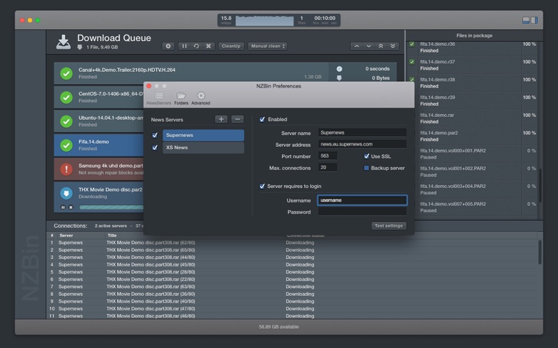The width and height of the screenshot is (558, 348).
Task: Open the Folders preferences tab
Action: [x=181, y=98]
